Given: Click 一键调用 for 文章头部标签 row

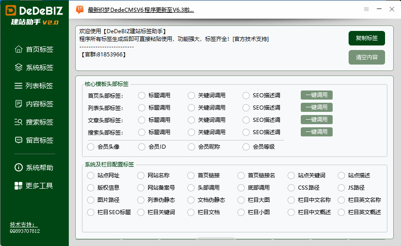Looking at the screenshot, I should [x=316, y=120].
